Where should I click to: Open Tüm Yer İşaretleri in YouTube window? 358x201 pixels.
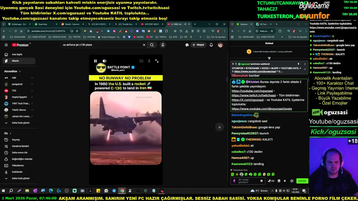click(216, 37)
